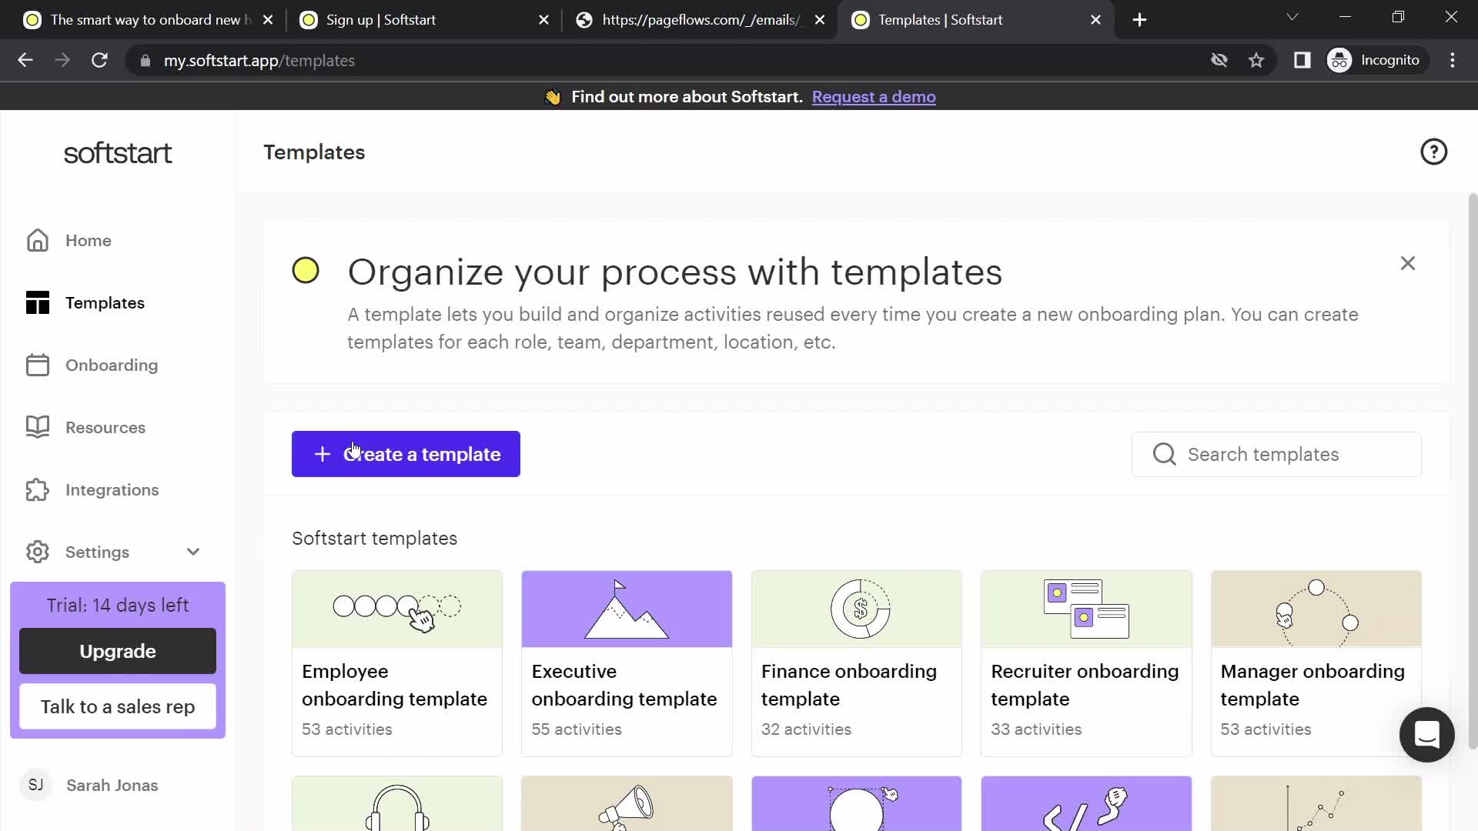Open Finance onboarding template dollar thumbnail

coord(857,609)
